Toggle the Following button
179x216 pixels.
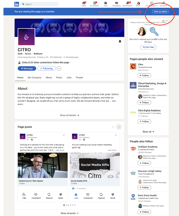(46, 68)
